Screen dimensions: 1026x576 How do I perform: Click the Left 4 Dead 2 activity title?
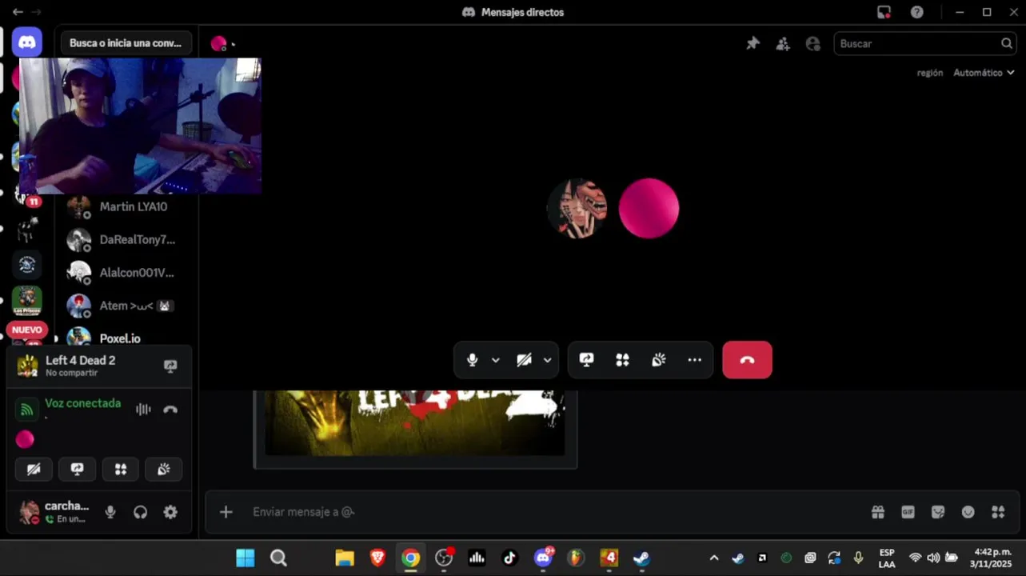click(81, 360)
